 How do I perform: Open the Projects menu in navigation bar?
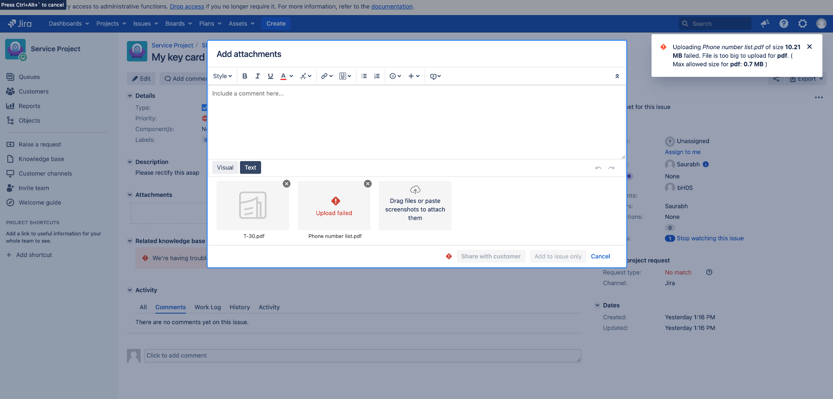point(111,24)
